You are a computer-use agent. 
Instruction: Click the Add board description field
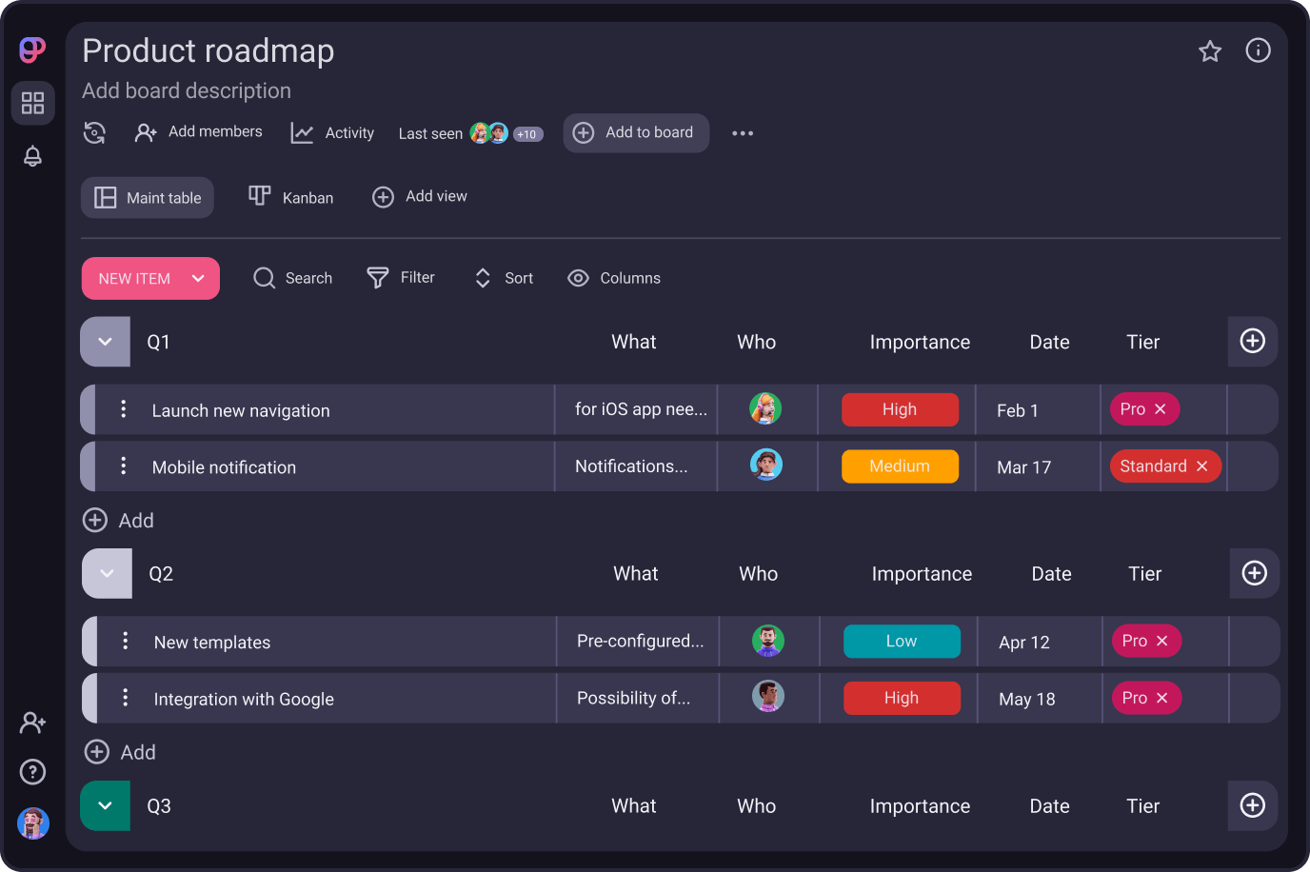pyautogui.click(x=187, y=91)
